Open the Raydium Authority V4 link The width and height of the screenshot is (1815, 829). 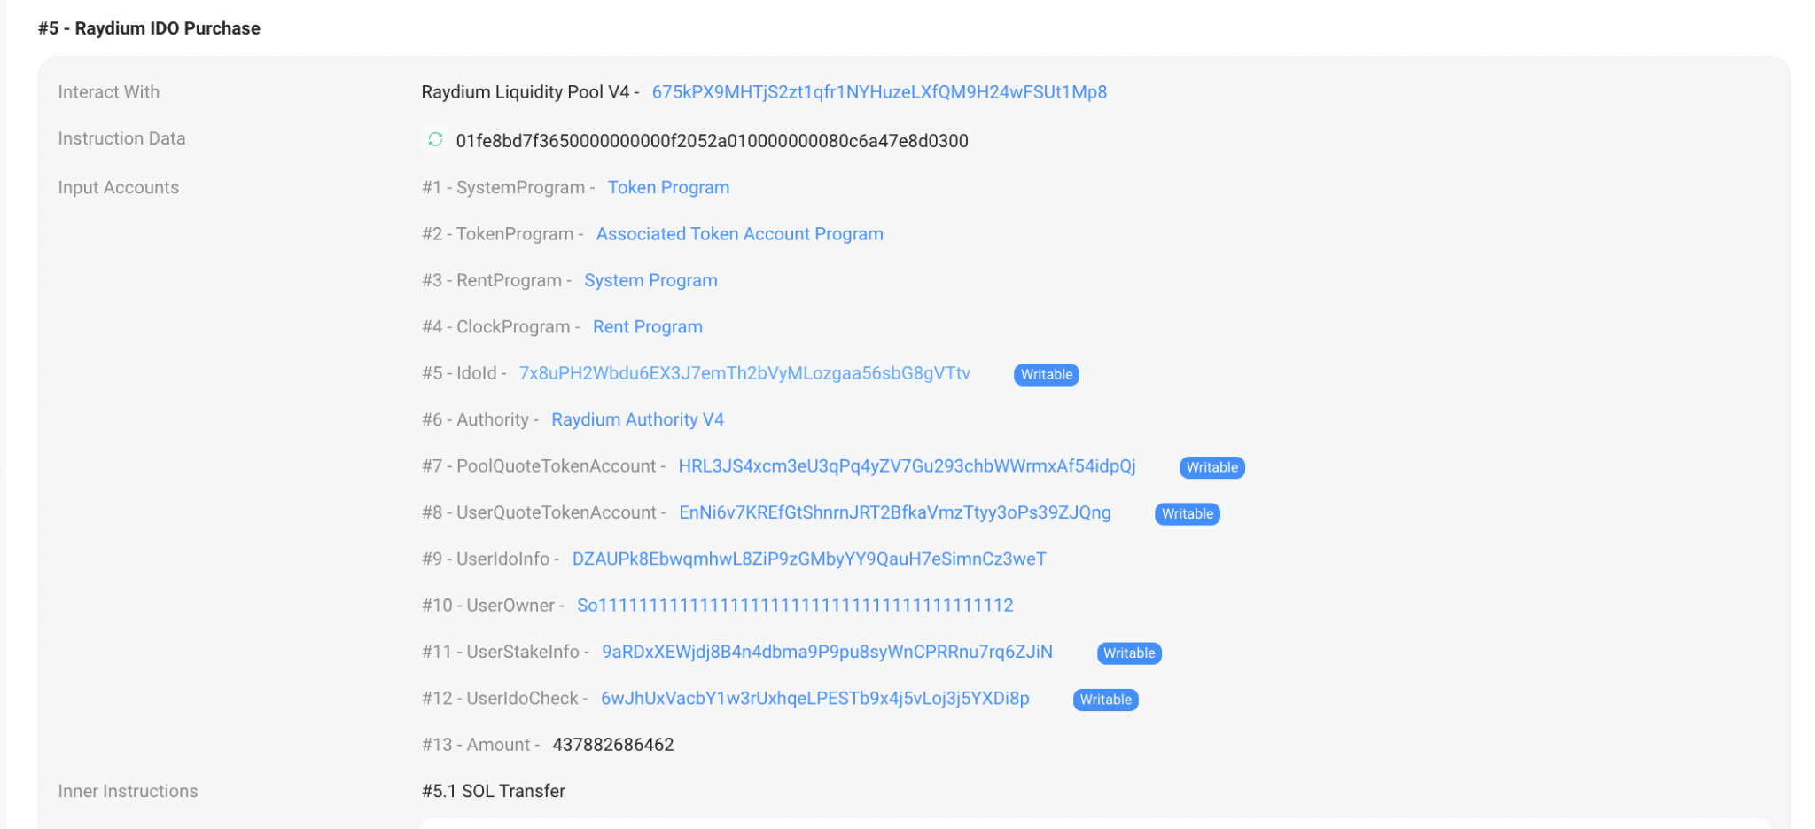pyautogui.click(x=637, y=419)
